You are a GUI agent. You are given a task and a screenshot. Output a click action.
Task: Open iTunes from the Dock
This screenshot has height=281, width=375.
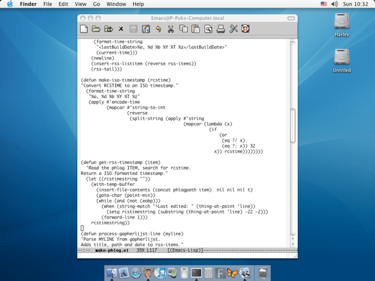160,273
